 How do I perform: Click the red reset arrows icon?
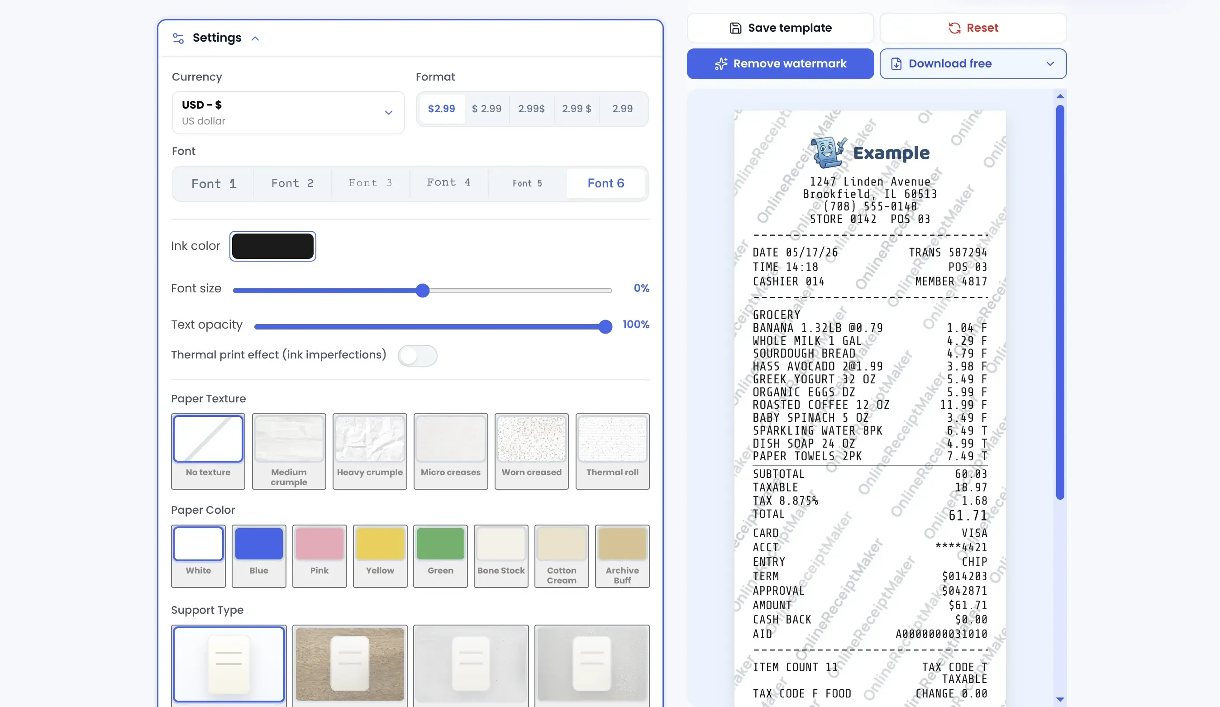point(954,28)
